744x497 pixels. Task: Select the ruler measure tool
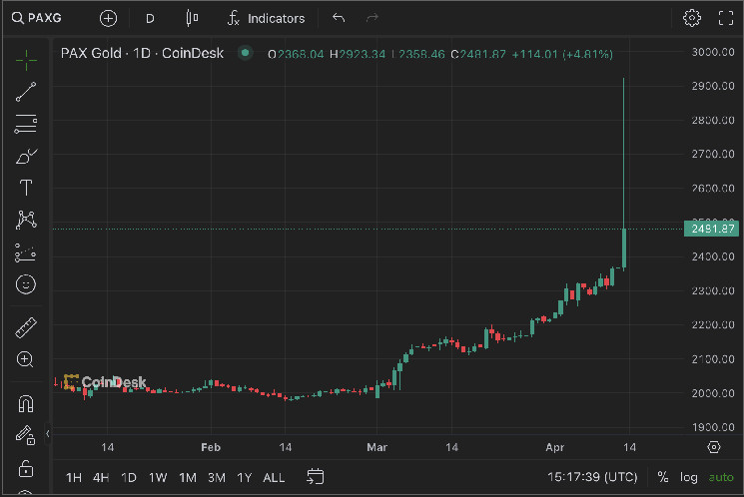click(x=26, y=327)
